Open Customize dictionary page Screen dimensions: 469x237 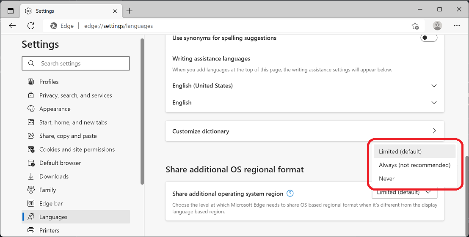(x=304, y=131)
